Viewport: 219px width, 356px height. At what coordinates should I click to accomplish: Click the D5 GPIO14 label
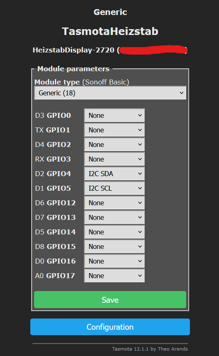pyautogui.click(x=55, y=232)
